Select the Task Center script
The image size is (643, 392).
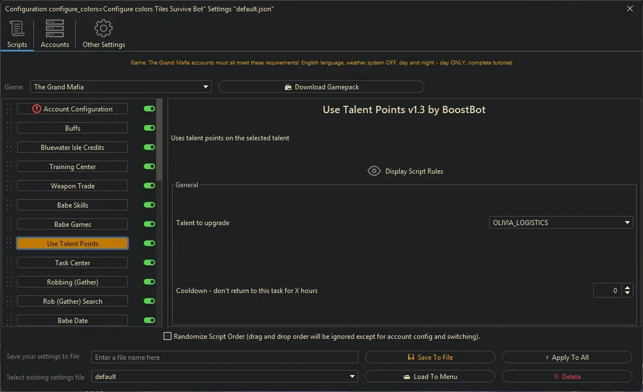point(72,263)
